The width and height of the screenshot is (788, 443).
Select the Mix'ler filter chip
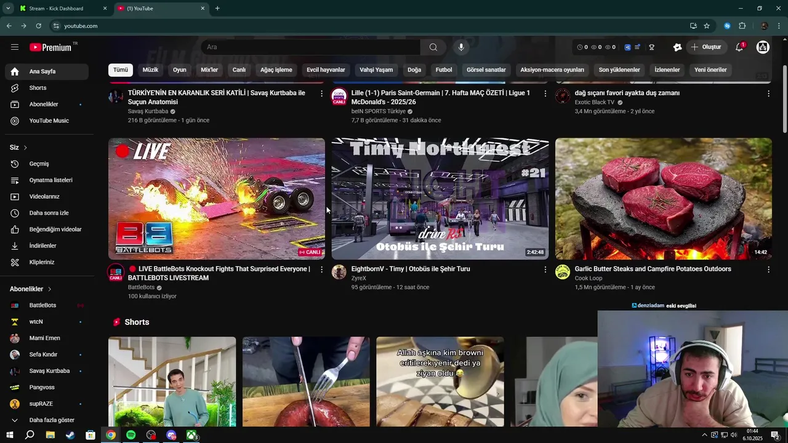[x=209, y=70]
